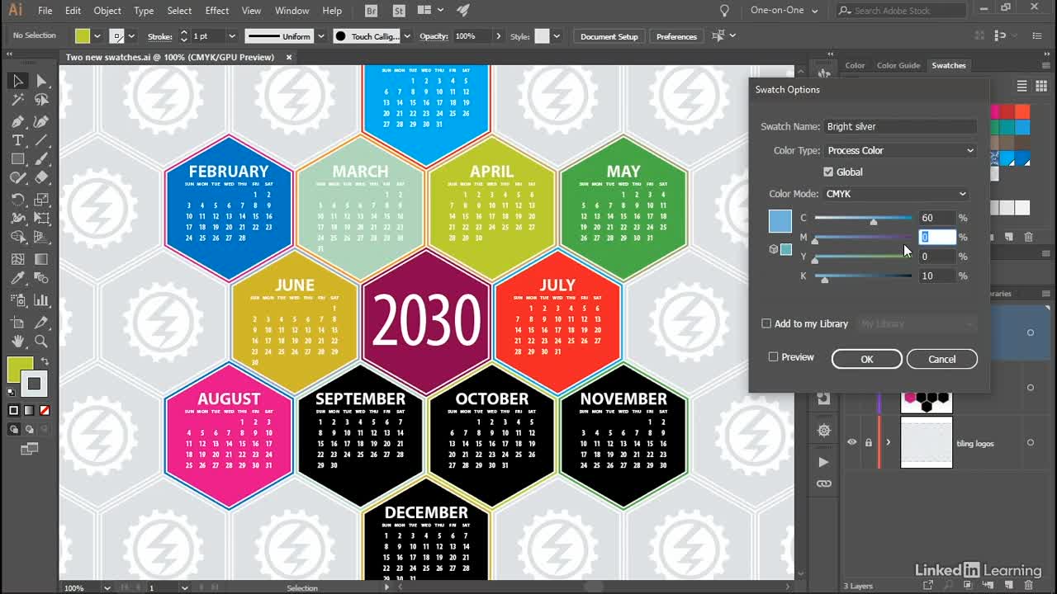
Task: Select the Scale tool
Action: tap(41, 200)
